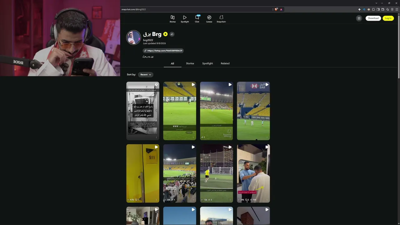Open the browser extensions puzzle icon

(x=373, y=9)
